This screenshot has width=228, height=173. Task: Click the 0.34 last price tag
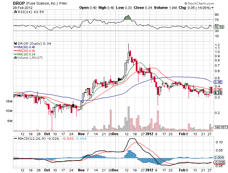pos(218,93)
